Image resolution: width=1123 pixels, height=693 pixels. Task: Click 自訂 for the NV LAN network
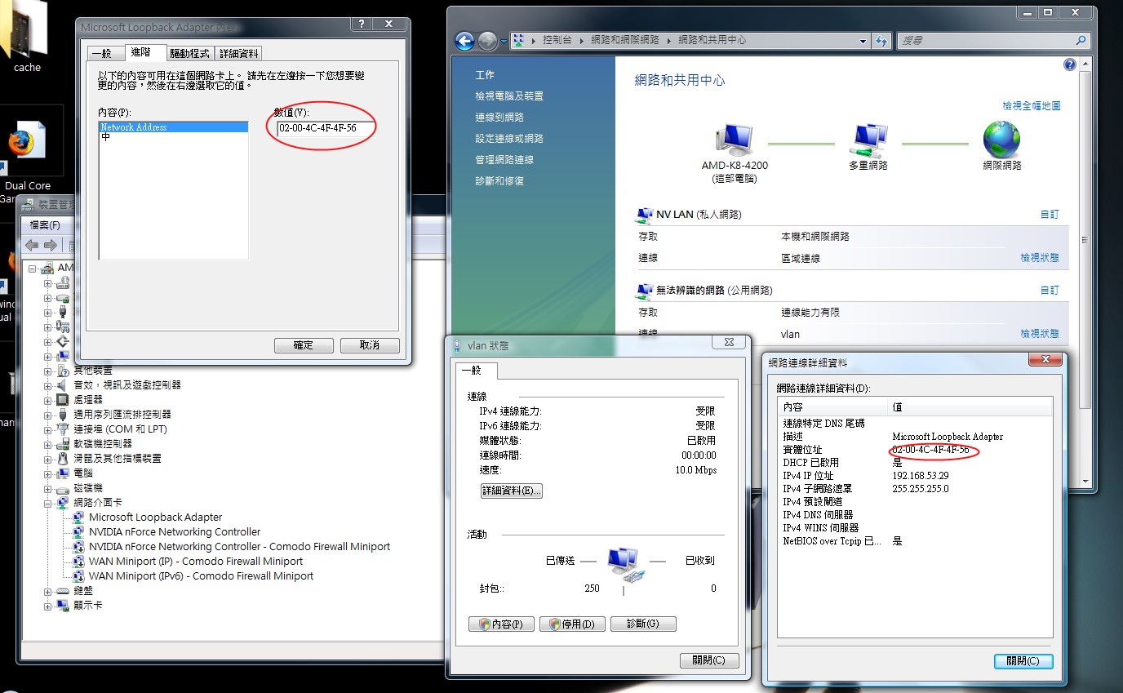coord(1050,215)
